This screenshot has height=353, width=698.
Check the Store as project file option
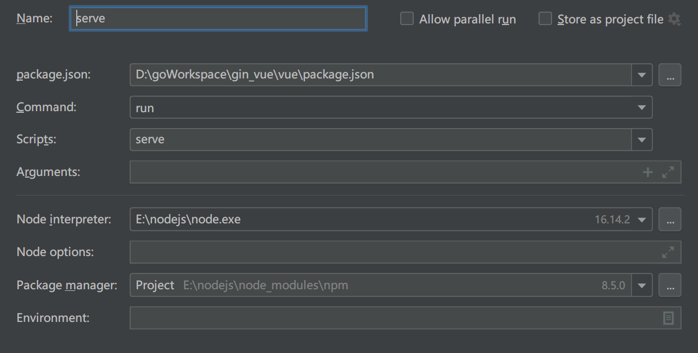(x=545, y=19)
